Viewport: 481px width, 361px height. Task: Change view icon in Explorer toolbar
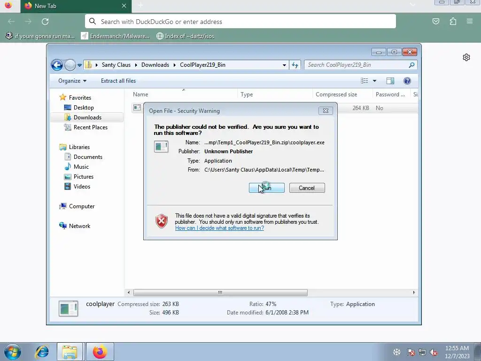pyautogui.click(x=365, y=81)
